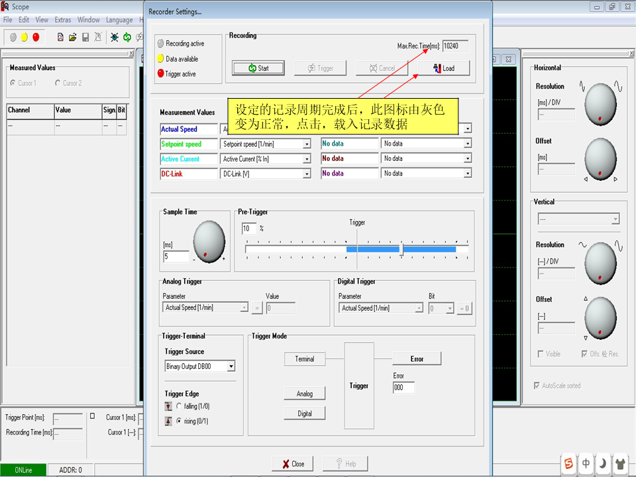Click the moon icon in IME bar
The image size is (636, 477).
coord(603,463)
